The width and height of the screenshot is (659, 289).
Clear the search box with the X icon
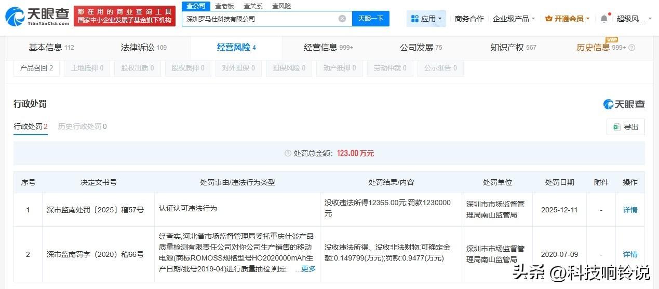coord(342,19)
